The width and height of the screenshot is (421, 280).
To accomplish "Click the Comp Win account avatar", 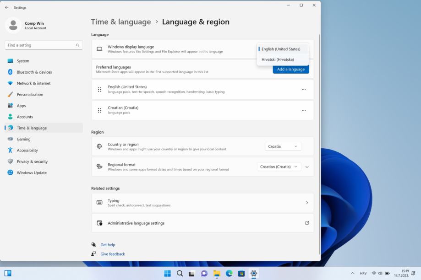I will pyautogui.click(x=13, y=26).
